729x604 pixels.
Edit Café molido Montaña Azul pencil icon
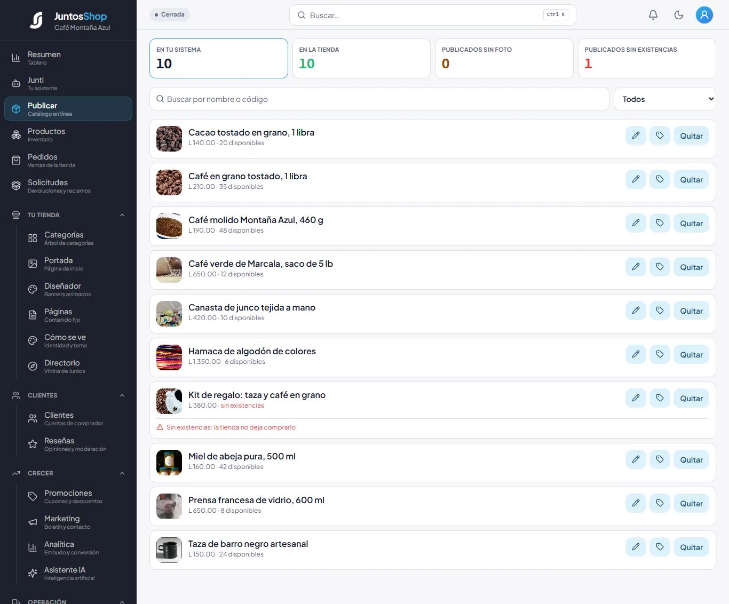(636, 223)
